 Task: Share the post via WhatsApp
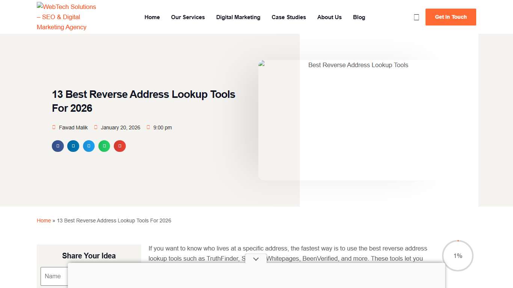pos(104,146)
